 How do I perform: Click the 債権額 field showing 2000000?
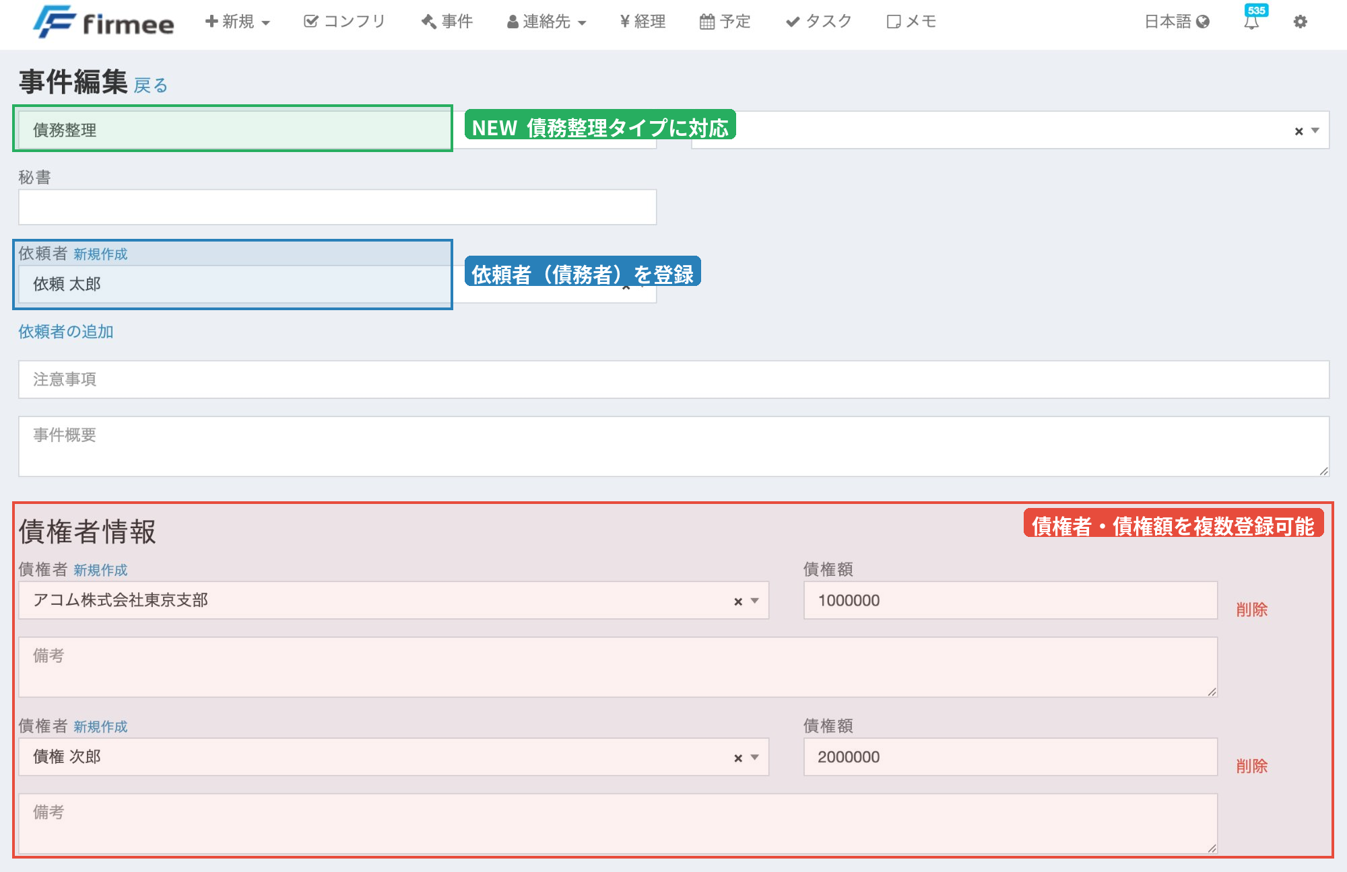coord(1010,757)
